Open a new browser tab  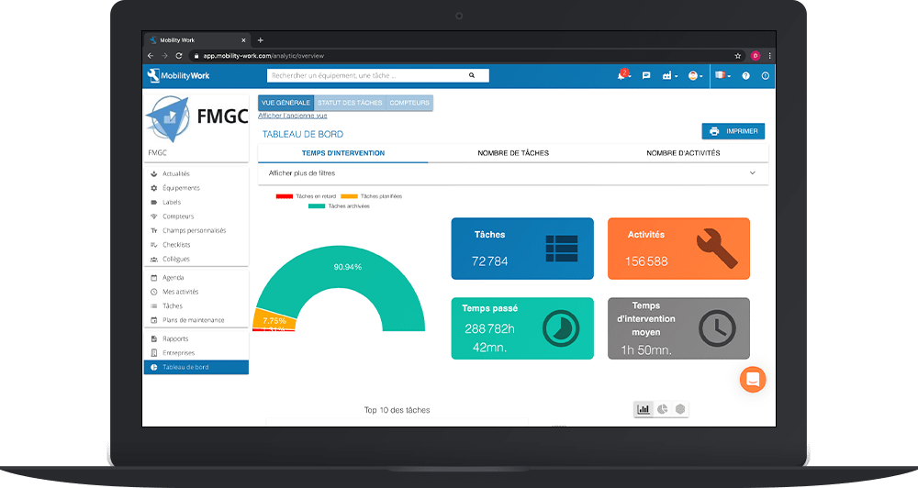coord(261,40)
